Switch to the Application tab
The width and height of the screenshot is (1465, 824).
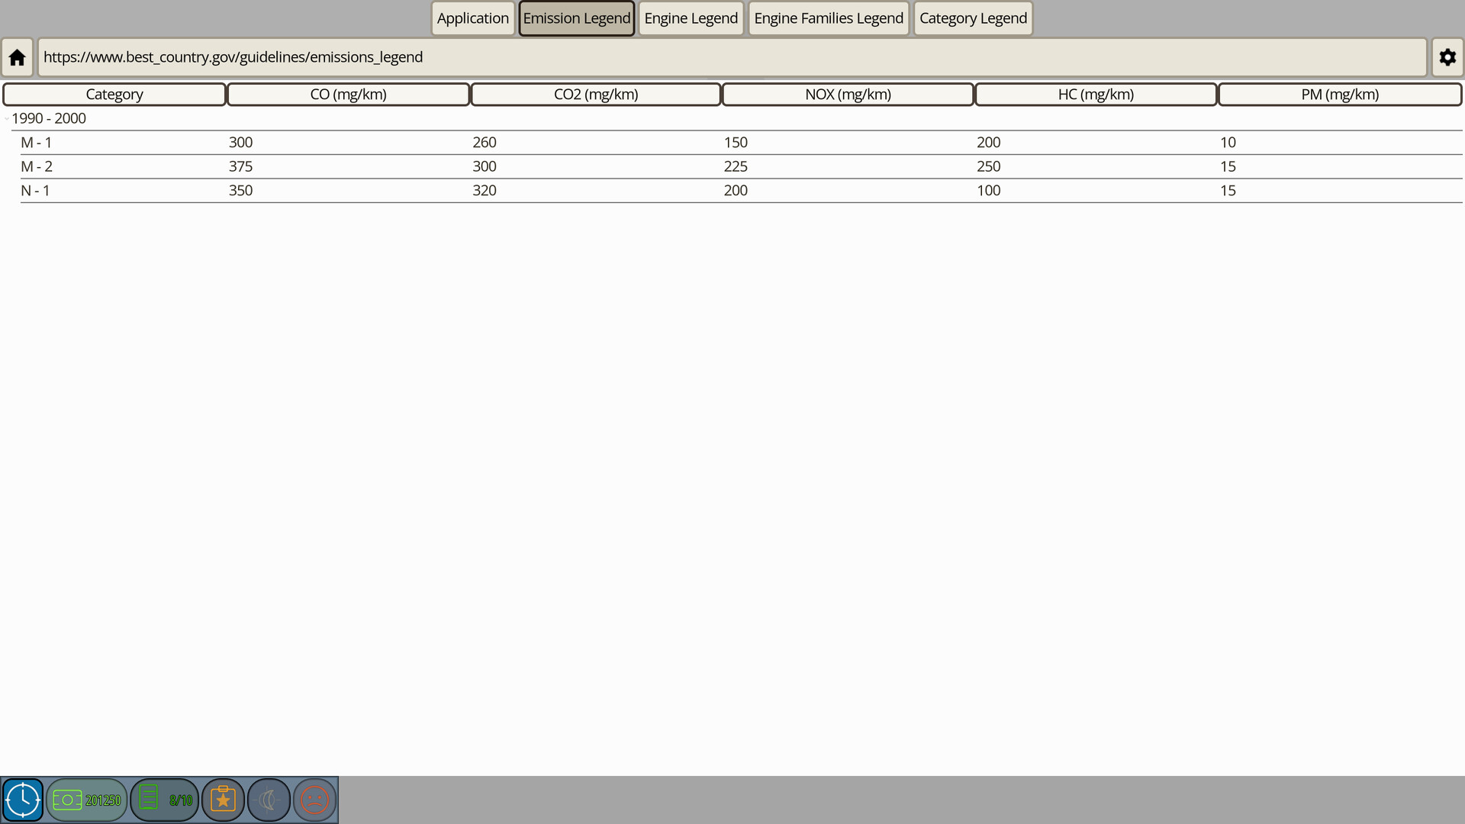tap(472, 18)
